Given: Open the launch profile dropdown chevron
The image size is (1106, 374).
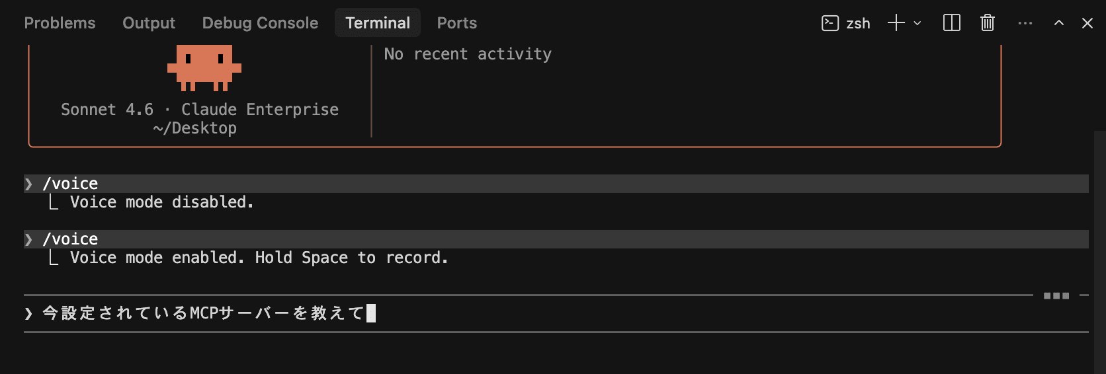Looking at the screenshot, I should (917, 23).
